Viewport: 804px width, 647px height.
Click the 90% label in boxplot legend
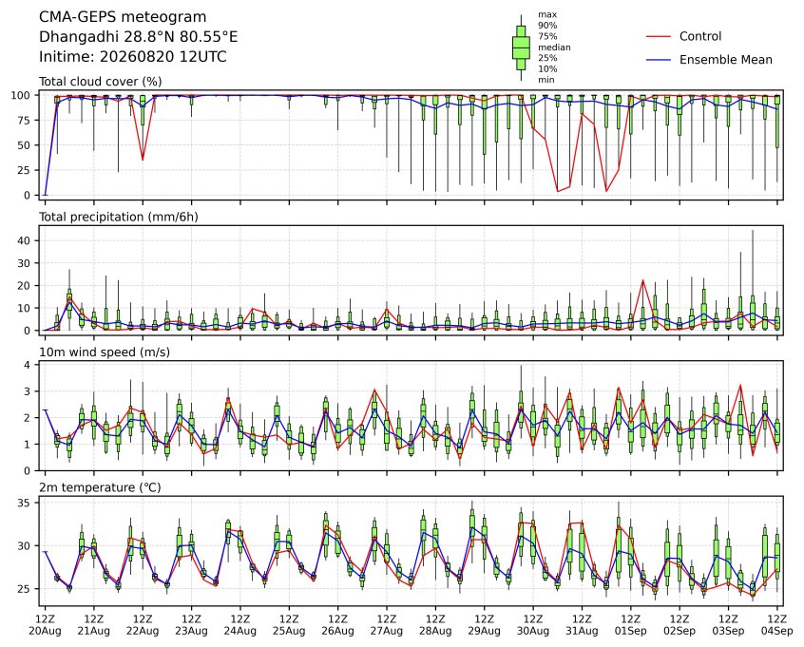(547, 26)
